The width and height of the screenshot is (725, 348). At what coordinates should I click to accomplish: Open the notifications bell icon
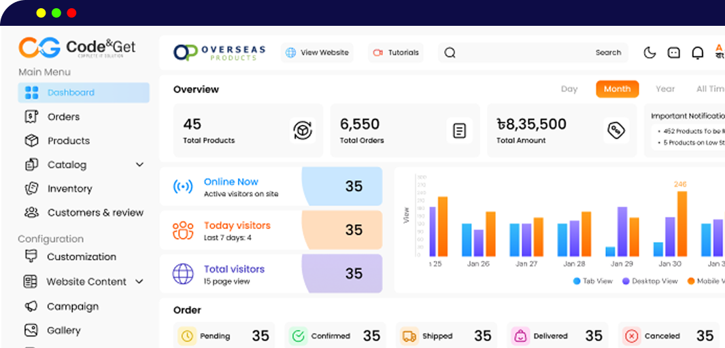point(698,53)
